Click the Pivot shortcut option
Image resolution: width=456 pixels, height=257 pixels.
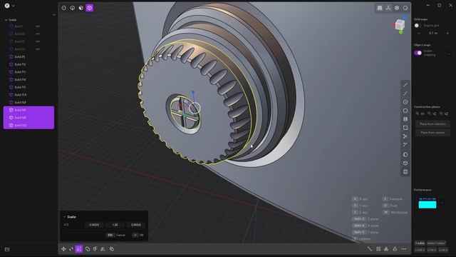point(390,206)
